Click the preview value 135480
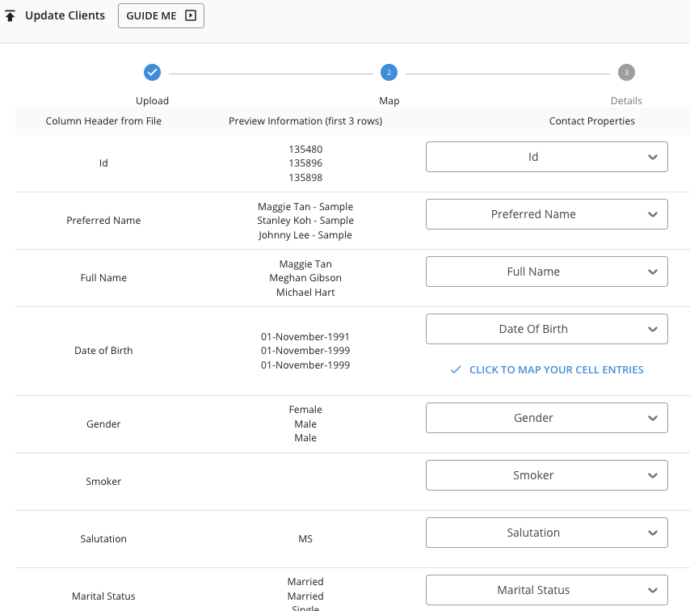 coord(305,150)
